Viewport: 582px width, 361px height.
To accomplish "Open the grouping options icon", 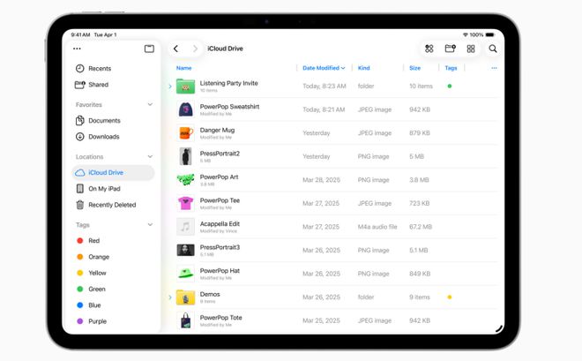I will pyautogui.click(x=429, y=49).
